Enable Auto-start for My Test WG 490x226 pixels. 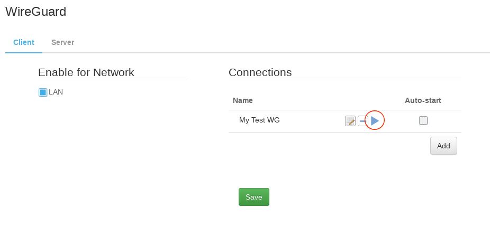pos(423,120)
